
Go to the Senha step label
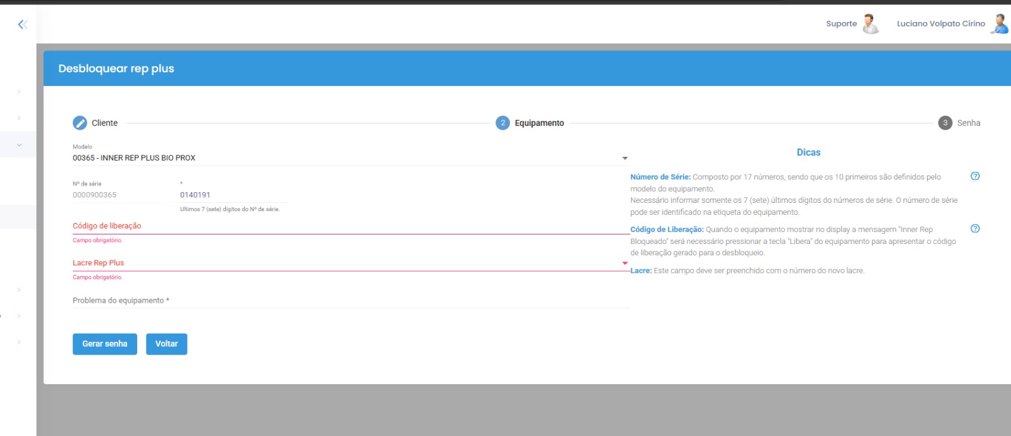[968, 123]
